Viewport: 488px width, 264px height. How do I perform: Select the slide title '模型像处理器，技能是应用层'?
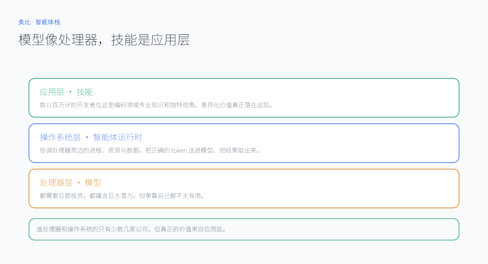tap(104, 40)
